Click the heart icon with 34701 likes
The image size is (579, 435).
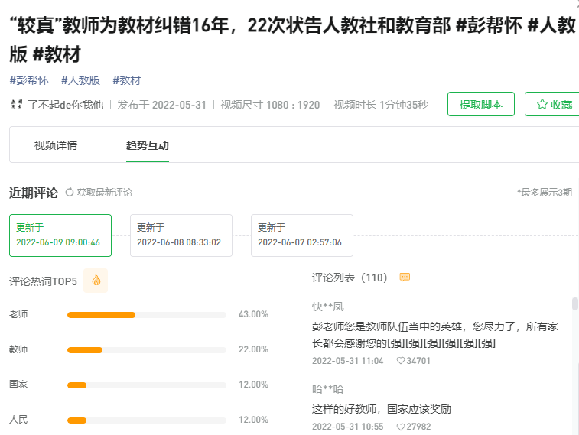coord(400,361)
